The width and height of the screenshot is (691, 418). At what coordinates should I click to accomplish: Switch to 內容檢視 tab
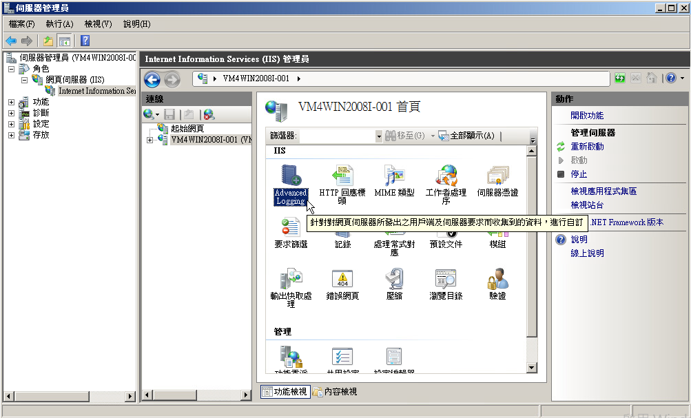tap(336, 392)
